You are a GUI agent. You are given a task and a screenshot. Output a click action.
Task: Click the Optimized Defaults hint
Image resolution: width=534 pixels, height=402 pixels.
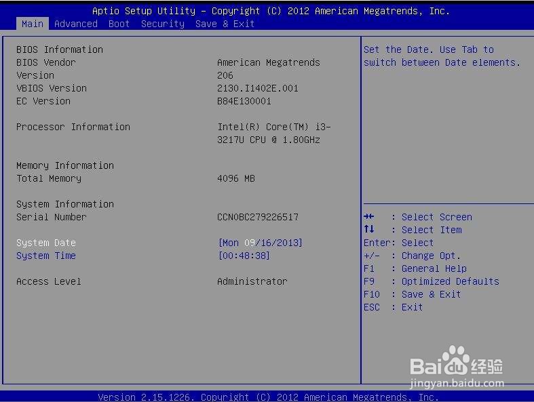click(x=451, y=281)
